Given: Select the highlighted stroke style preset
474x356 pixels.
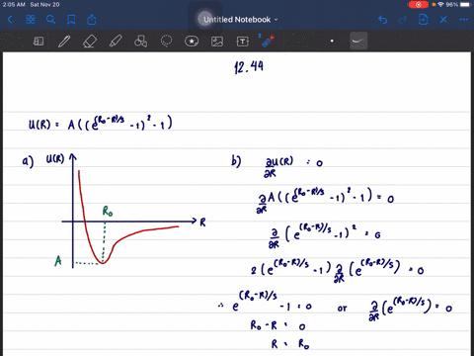Looking at the screenshot, I should 358,41.
